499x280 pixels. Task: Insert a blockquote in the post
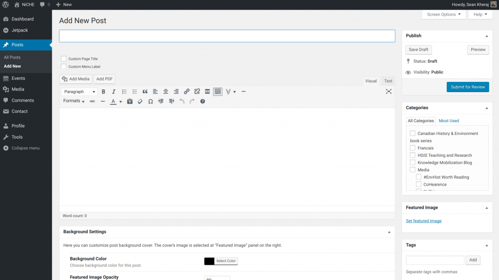[x=145, y=92]
